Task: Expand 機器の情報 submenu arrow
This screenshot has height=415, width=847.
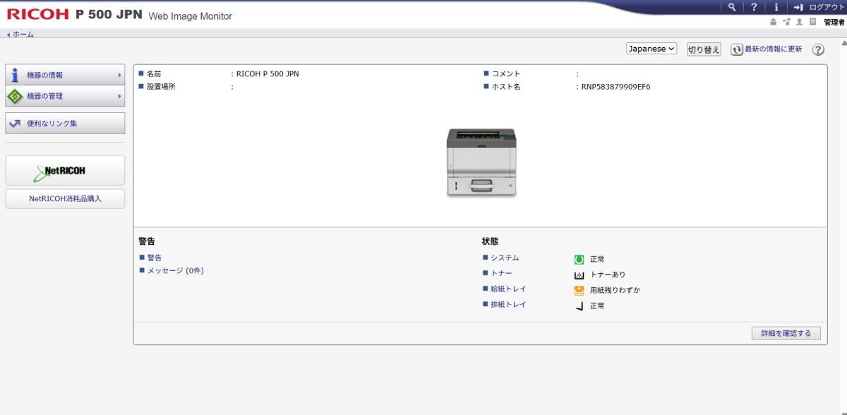Action: click(x=119, y=75)
